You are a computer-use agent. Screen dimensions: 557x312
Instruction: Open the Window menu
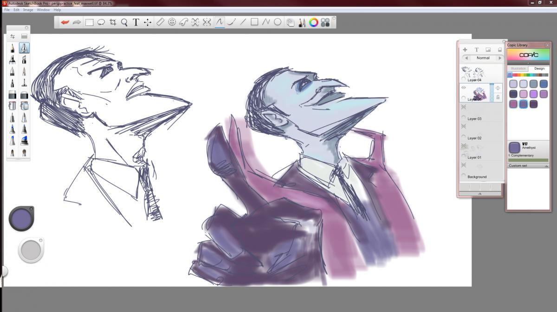point(43,10)
